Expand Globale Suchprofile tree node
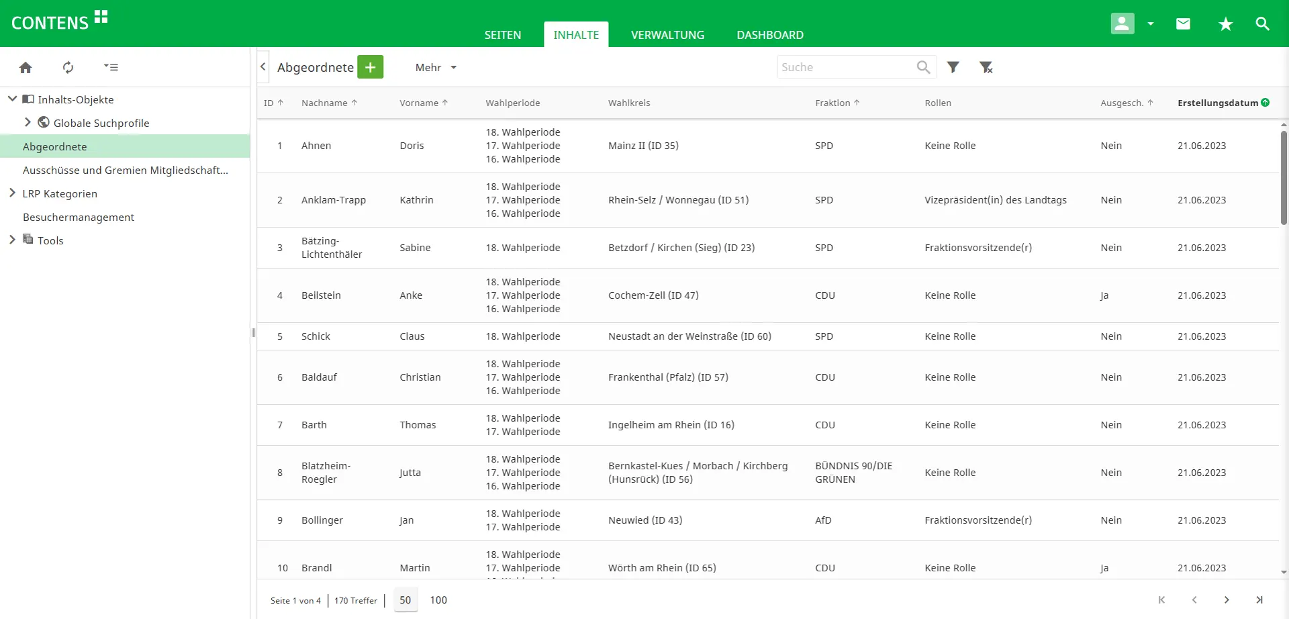 click(28, 122)
